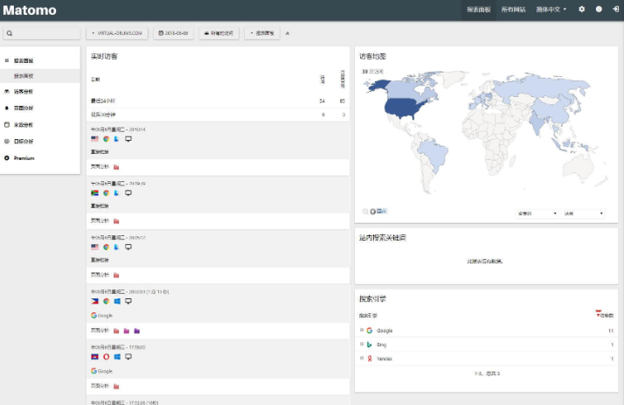Click the desktop device icon in 20:10:14 visit

tap(128, 139)
